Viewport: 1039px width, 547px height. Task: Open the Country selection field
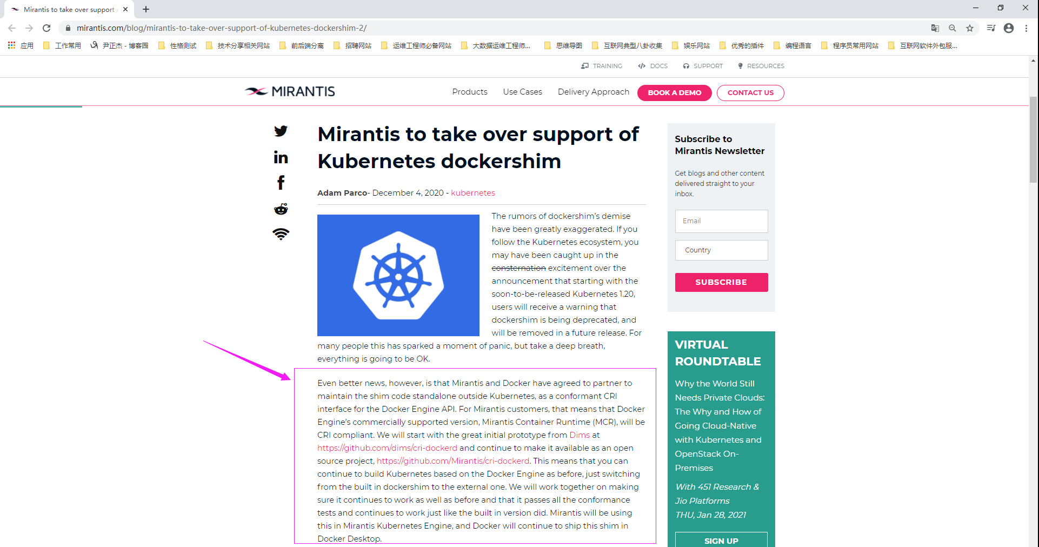[721, 250]
